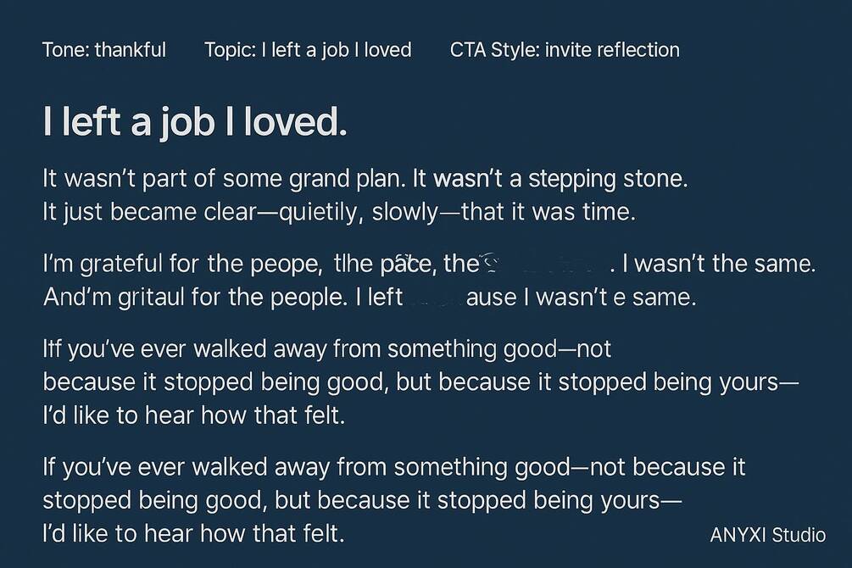
Task: Click the line 'If you've ever walked away from something good—not because it'
Action: 394,467
